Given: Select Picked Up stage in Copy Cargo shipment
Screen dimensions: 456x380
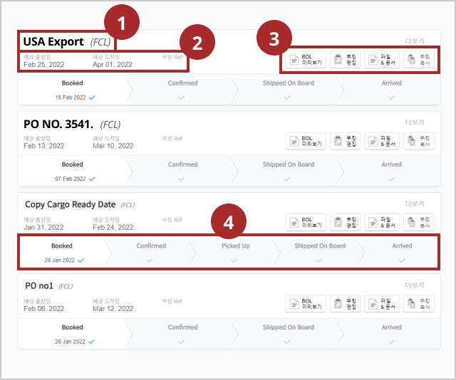Looking at the screenshot, I should coord(236,252).
